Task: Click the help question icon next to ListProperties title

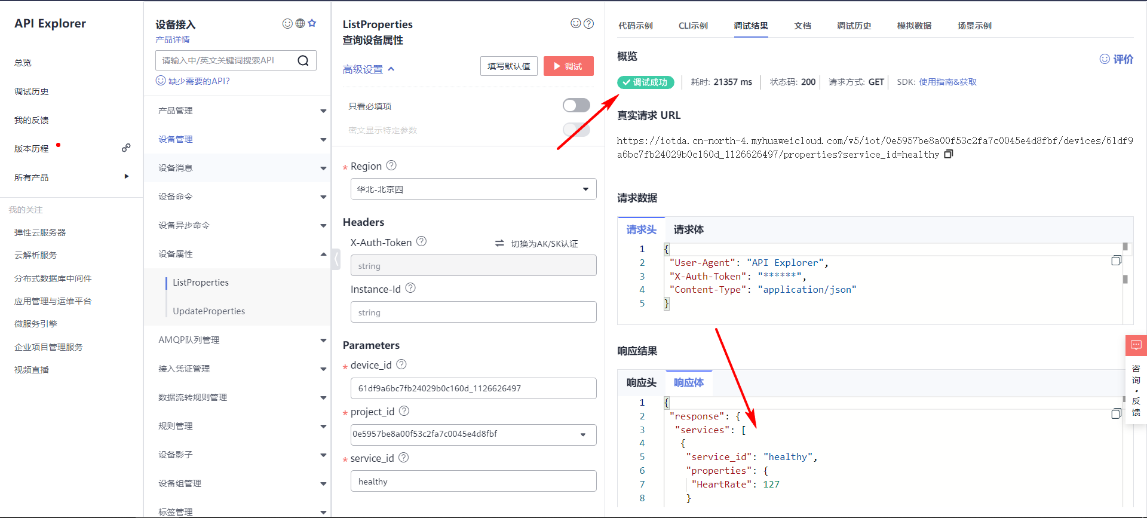Action: [x=588, y=23]
